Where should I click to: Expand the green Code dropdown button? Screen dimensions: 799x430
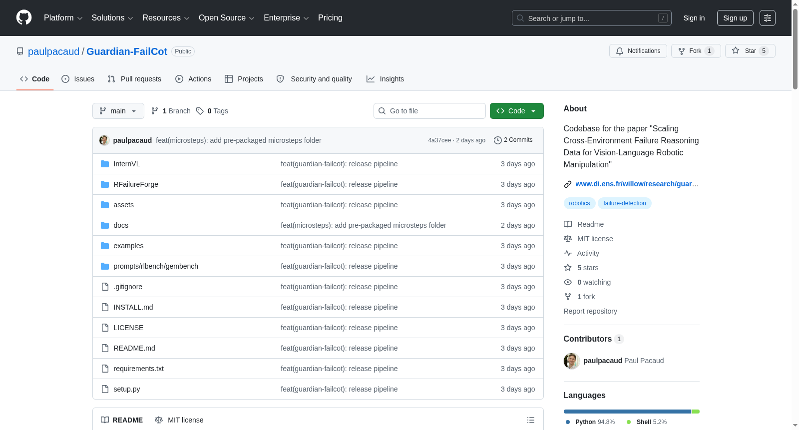pos(517,111)
